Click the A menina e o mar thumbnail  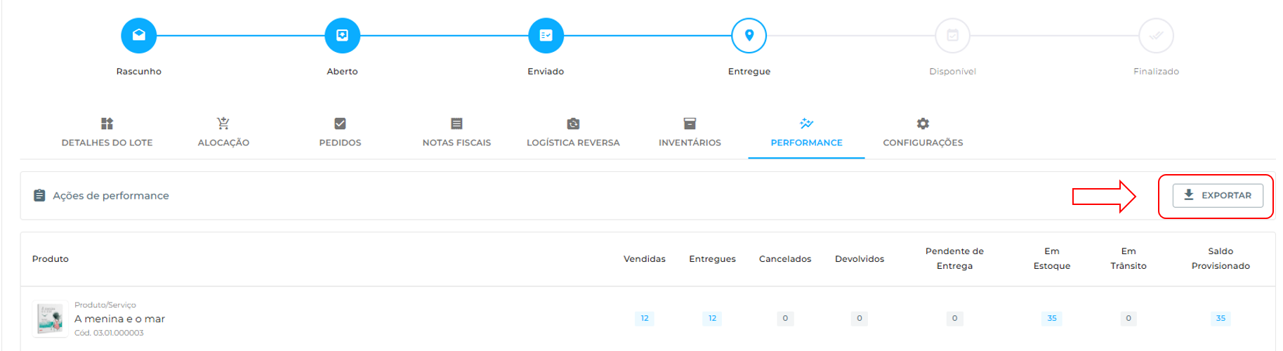coord(51,319)
